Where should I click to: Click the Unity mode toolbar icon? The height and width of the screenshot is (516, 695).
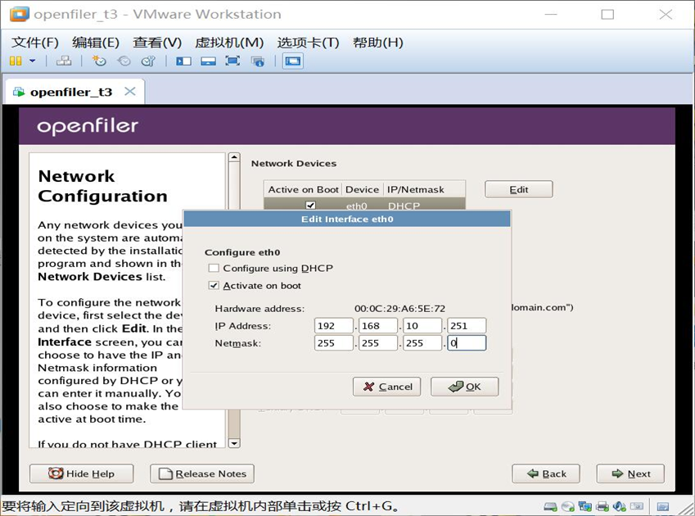[x=258, y=61]
